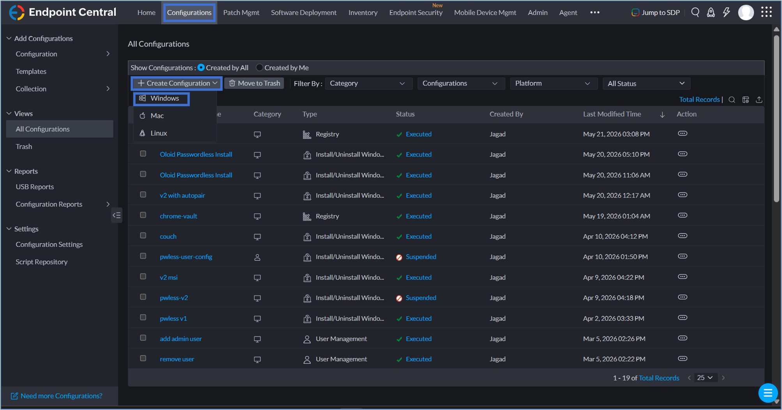Change page size with 25 dropdown

[705, 378]
